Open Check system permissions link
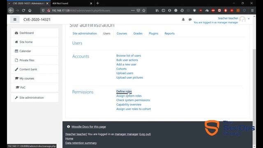 click(133, 100)
